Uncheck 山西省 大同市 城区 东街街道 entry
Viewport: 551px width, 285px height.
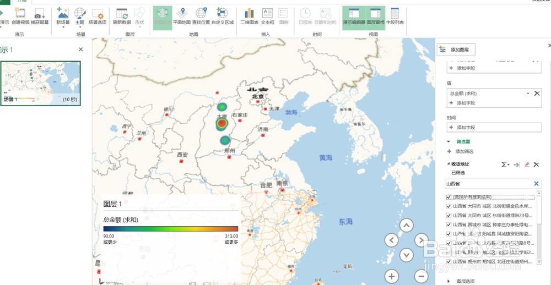449,216
